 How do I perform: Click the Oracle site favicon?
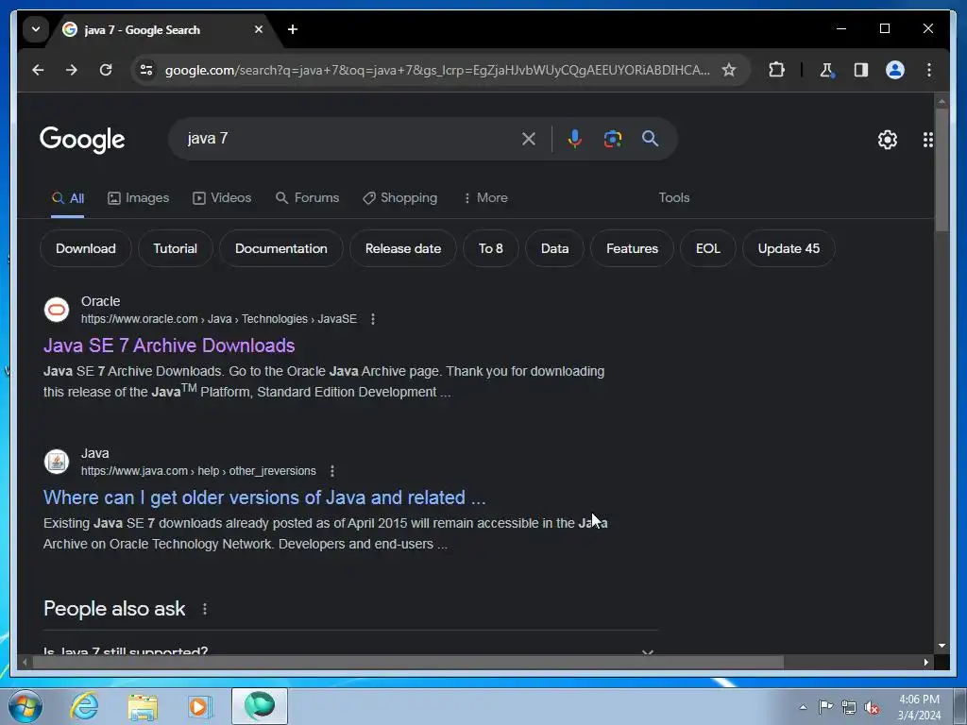(57, 310)
